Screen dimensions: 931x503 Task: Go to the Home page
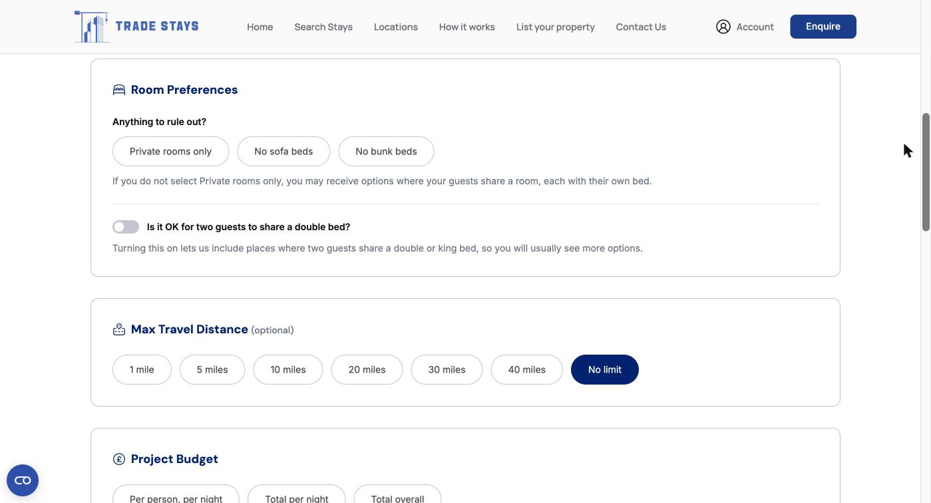point(260,27)
